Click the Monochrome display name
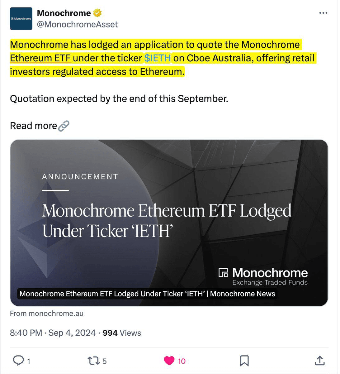This screenshot has width=340, height=374. click(x=64, y=13)
